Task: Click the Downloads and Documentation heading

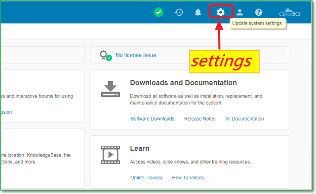Action: point(183,83)
